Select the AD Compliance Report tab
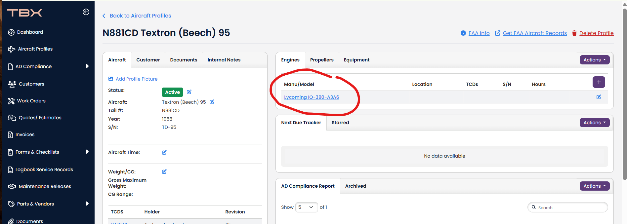The width and height of the screenshot is (627, 224). [x=308, y=186]
